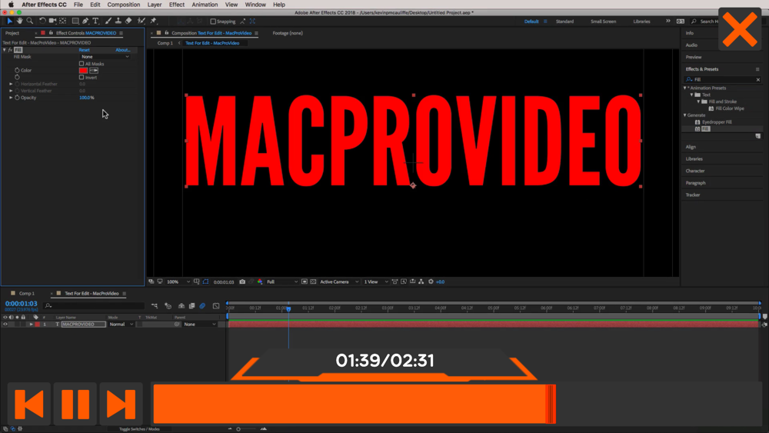Switch to Comp 1 timeline tab
The width and height of the screenshot is (769, 433).
(x=26, y=293)
